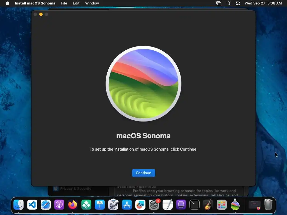Click Install macOS Sonoma icon in Dock
Screen dimensions: 287x215
click(x=235, y=205)
